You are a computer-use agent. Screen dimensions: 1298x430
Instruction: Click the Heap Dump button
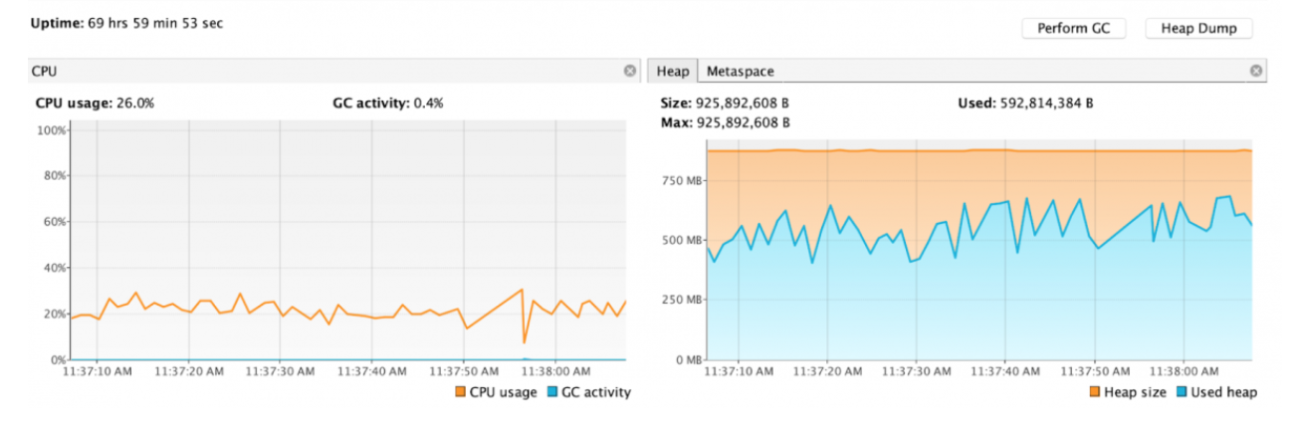tap(1198, 29)
